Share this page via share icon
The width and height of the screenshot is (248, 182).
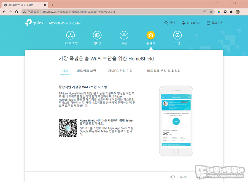[205, 12]
